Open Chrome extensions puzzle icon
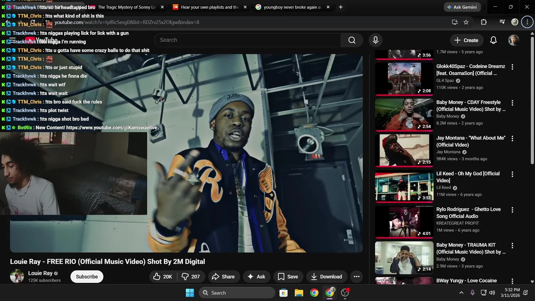The width and height of the screenshot is (535, 301). coord(484,22)
